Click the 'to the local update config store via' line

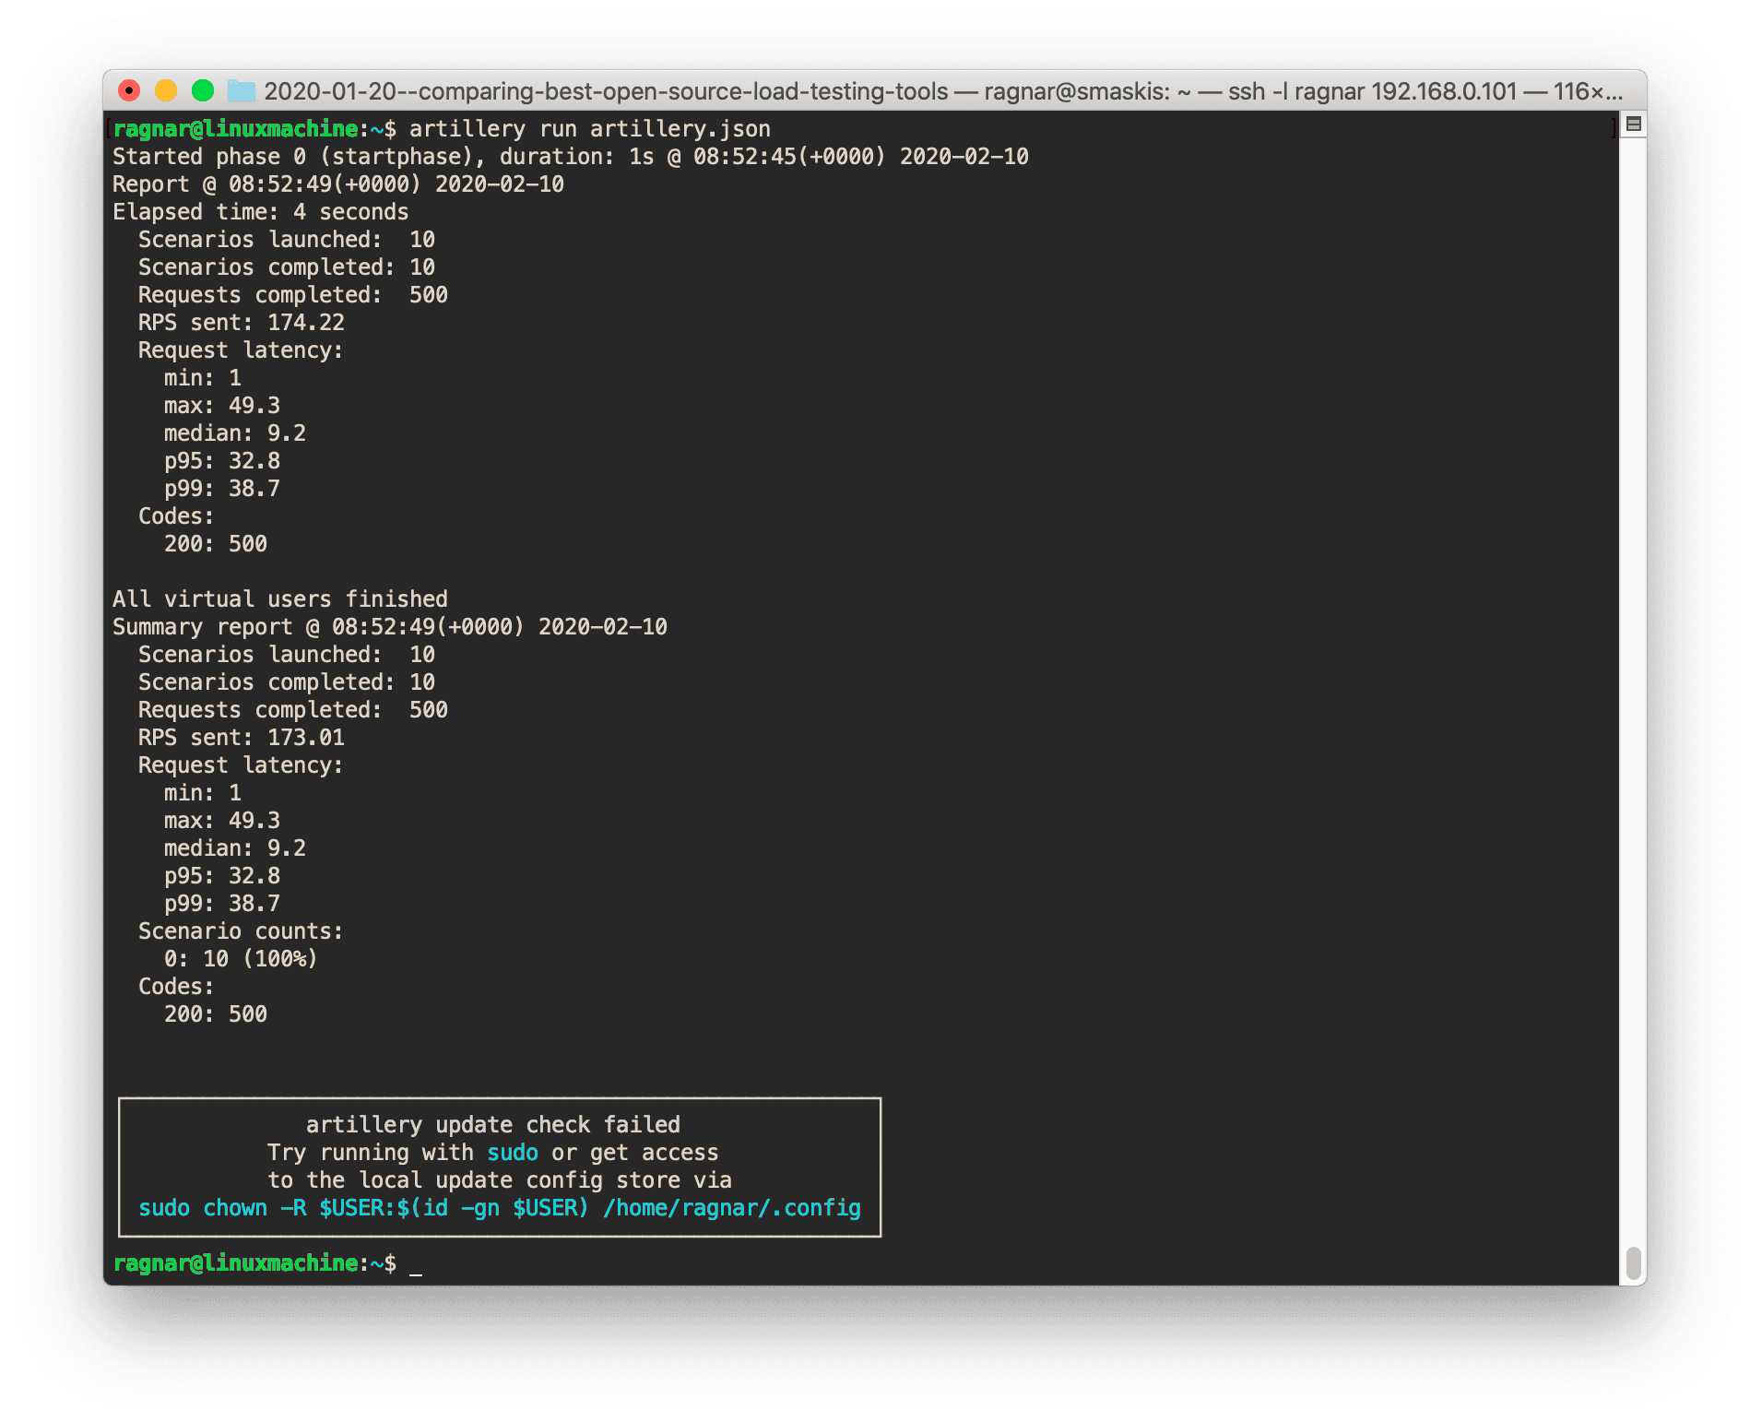click(x=500, y=1180)
